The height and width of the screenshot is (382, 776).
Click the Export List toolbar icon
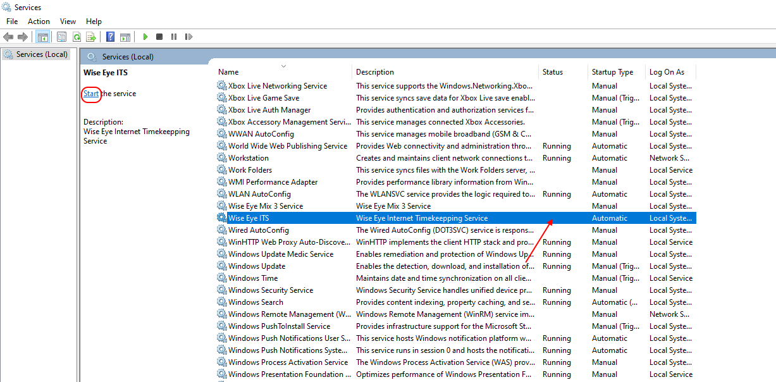pos(91,37)
